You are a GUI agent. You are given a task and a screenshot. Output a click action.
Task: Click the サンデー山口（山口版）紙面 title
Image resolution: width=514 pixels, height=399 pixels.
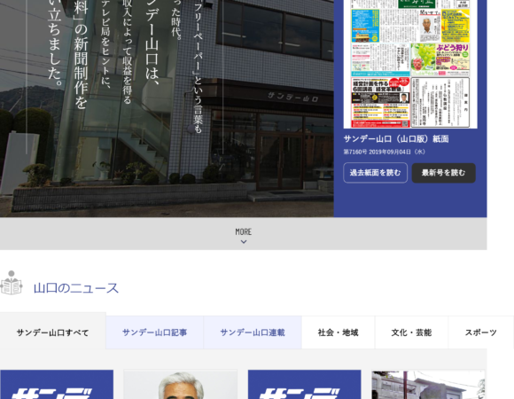coord(396,139)
